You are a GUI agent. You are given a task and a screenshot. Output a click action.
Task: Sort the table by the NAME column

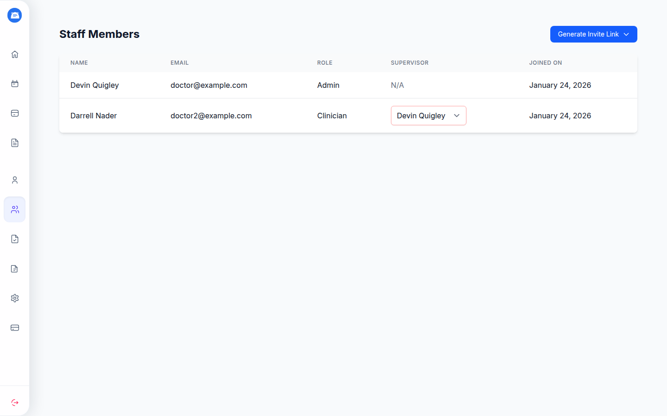click(79, 62)
